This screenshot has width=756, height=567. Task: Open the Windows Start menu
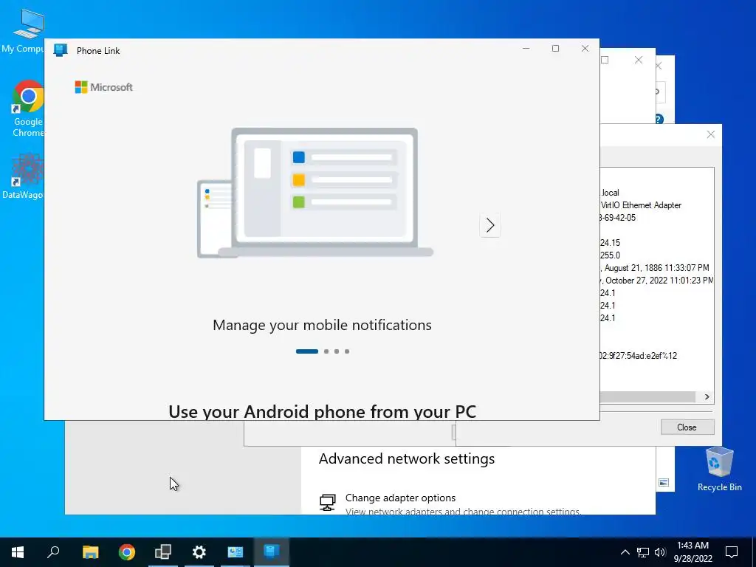tap(18, 552)
